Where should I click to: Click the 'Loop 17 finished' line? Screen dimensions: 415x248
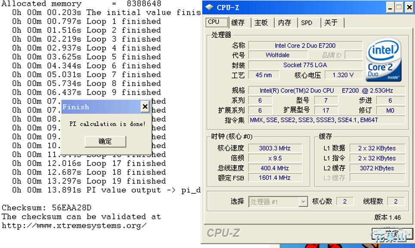(89, 163)
